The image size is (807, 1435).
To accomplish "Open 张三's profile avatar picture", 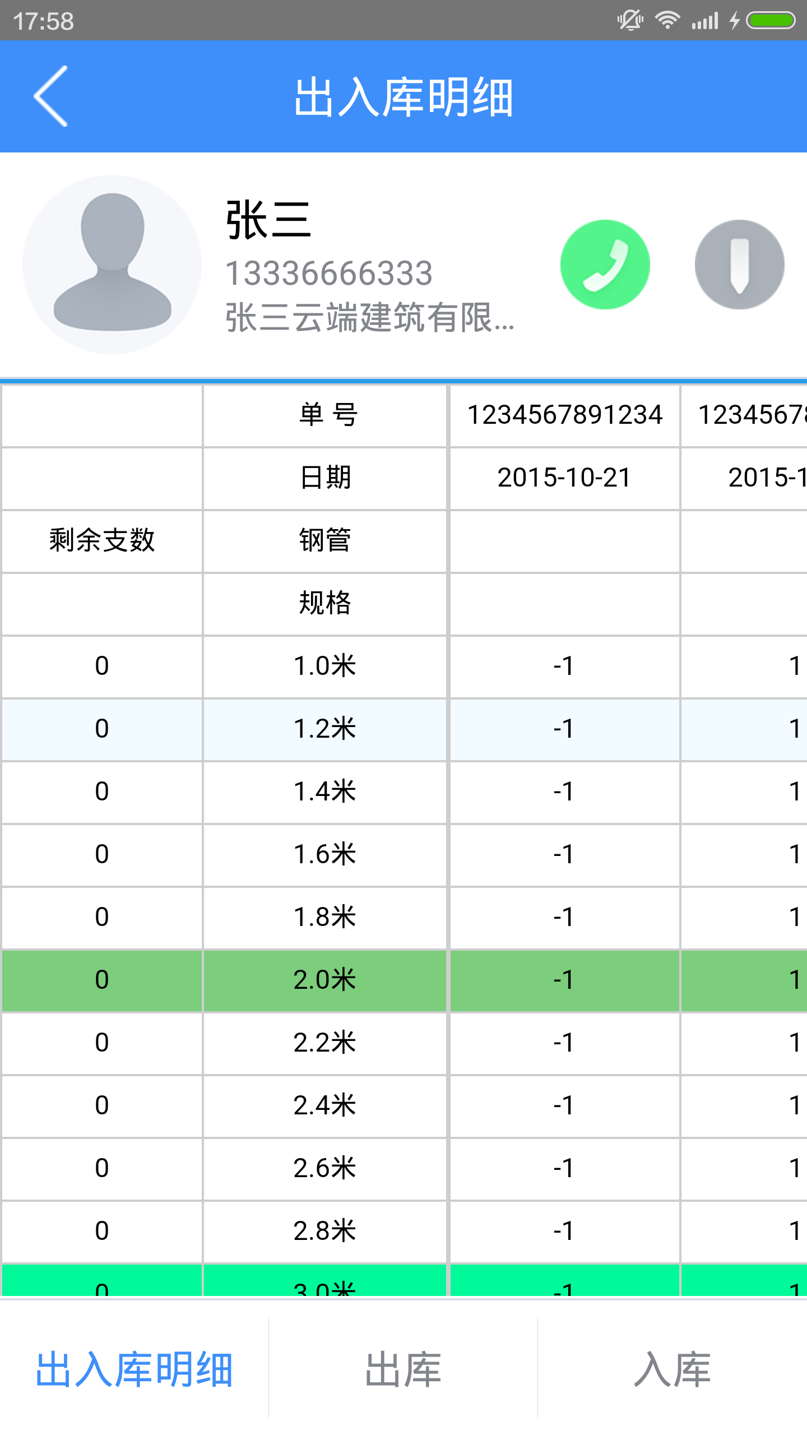I will coord(112,265).
